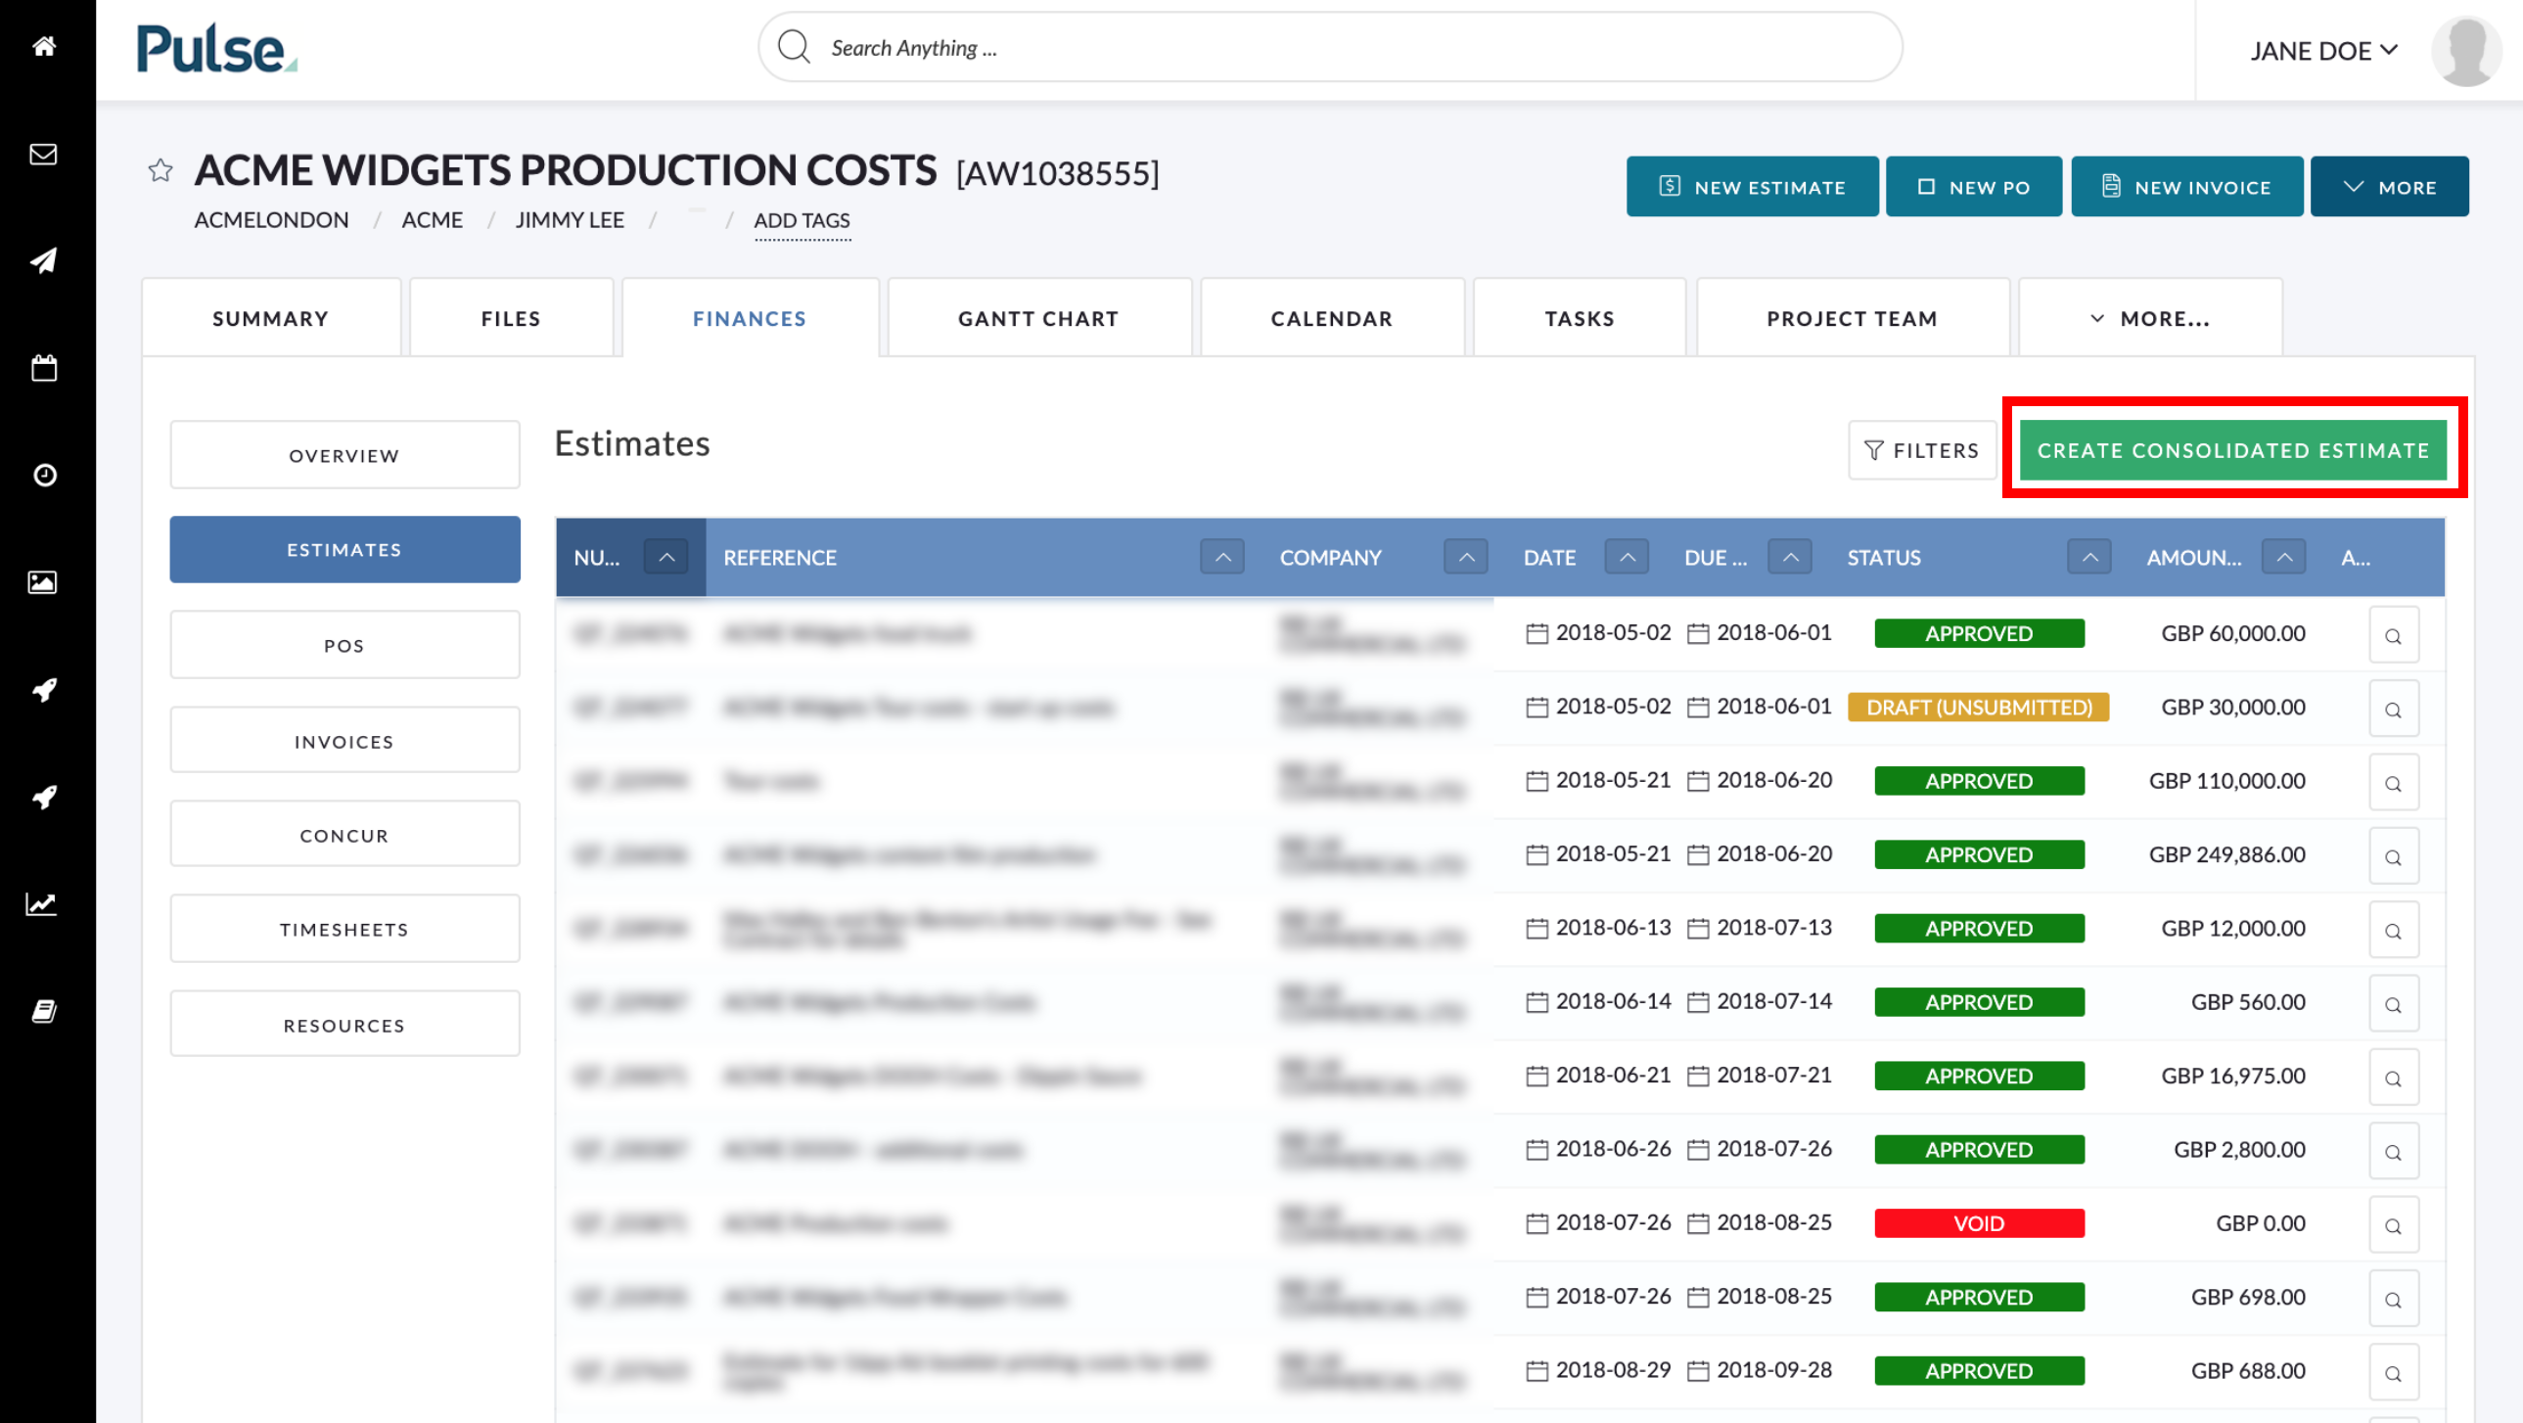
Task: Open the Gantt Chart tab
Action: pos(1039,318)
